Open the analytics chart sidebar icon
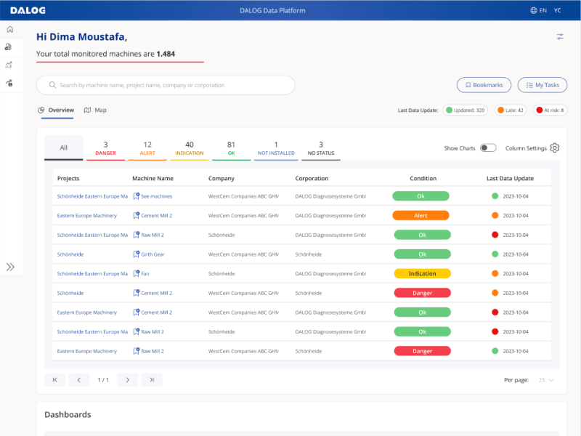 click(9, 65)
